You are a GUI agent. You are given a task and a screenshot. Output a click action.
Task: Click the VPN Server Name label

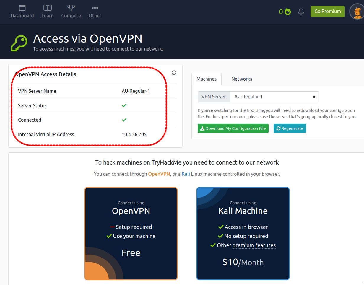pyautogui.click(x=37, y=91)
